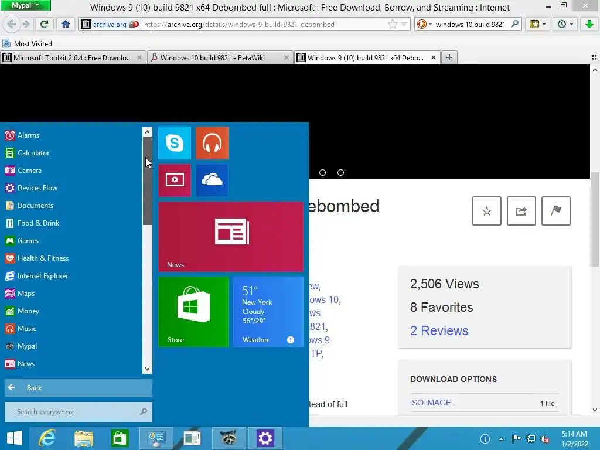Go forward one page in browser
The image size is (600, 450).
click(26, 25)
